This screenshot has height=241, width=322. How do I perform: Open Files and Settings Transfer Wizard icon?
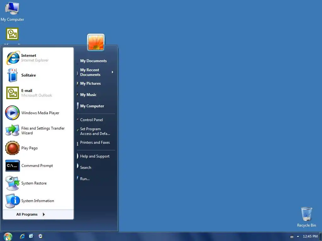(12, 130)
